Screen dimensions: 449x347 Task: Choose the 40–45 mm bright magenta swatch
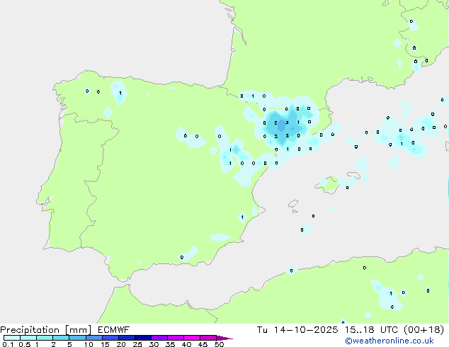[x=192, y=338]
